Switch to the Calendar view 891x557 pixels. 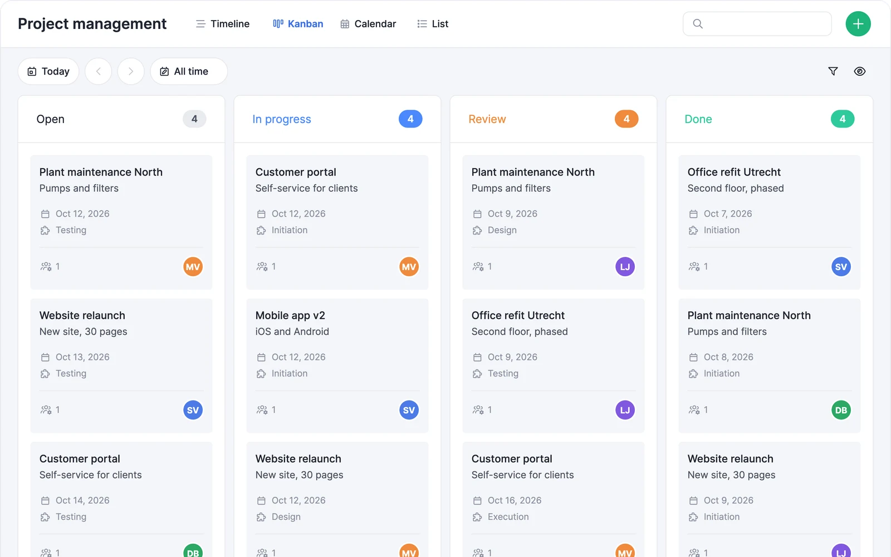pos(368,24)
